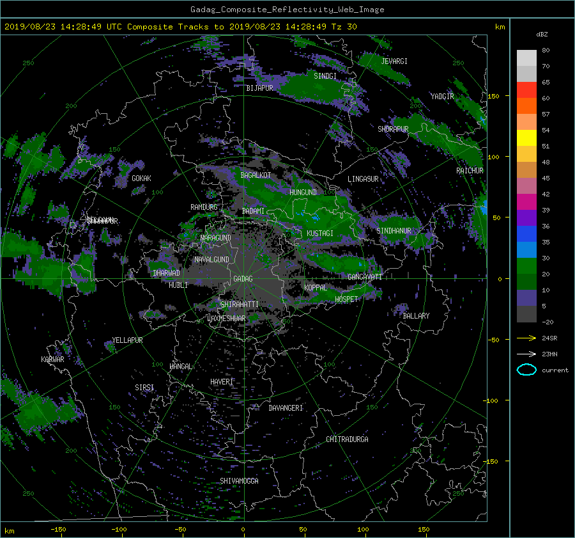Click the Gadag_Composite_Reflectivity_Web_Image title
This screenshot has width=575, height=538.
coord(287,10)
